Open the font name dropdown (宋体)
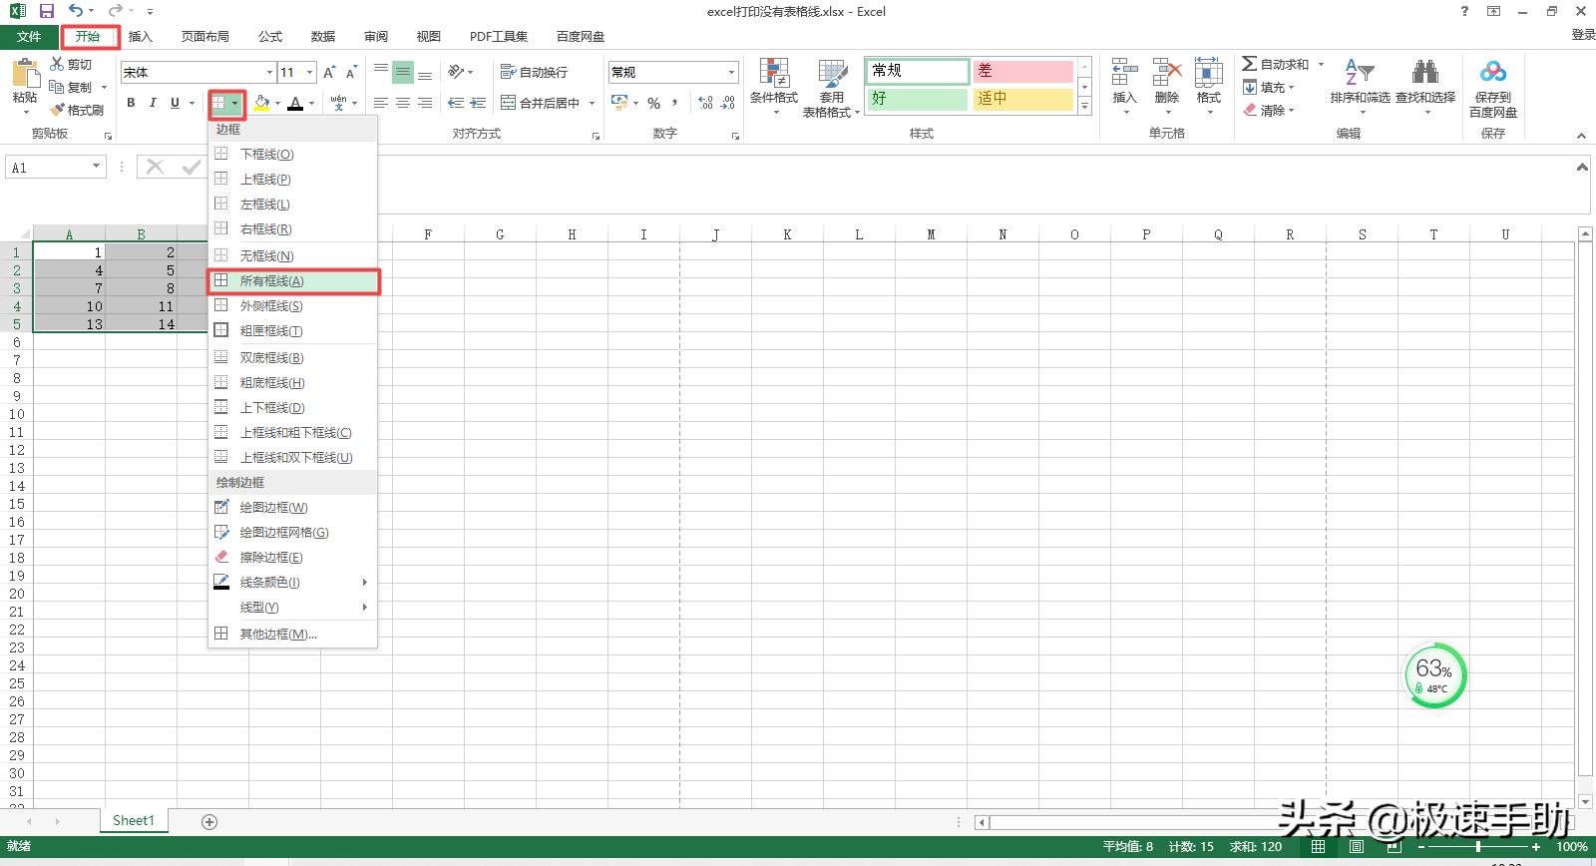Screen dimensions: 1596x866 pyautogui.click(x=269, y=72)
